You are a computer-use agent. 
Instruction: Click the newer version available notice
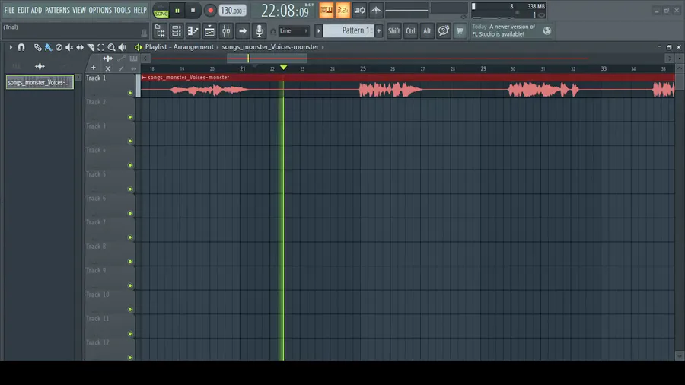coord(504,30)
